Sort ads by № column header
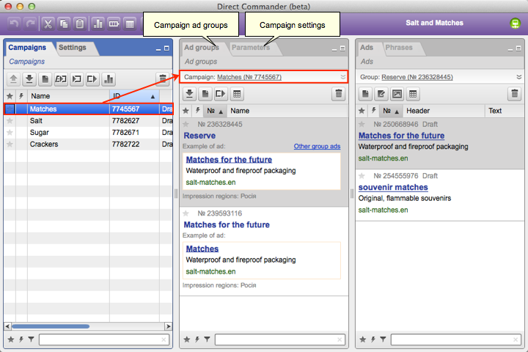Screen dimensions: 528x352 pos(391,111)
